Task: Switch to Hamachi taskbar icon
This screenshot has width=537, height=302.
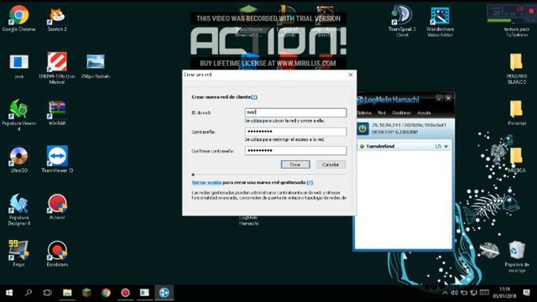Action: pyautogui.click(x=164, y=293)
